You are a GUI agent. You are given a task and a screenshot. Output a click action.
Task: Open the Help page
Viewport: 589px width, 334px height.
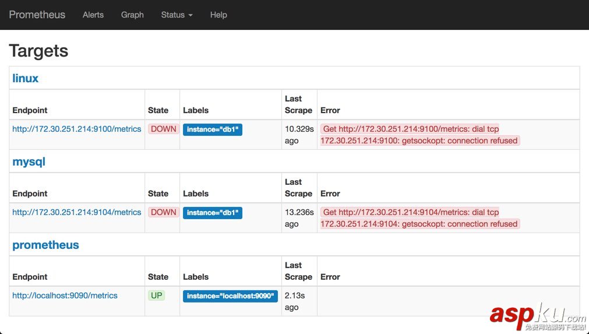click(218, 15)
